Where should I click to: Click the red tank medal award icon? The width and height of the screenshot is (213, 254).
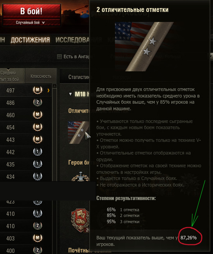coord(80,220)
